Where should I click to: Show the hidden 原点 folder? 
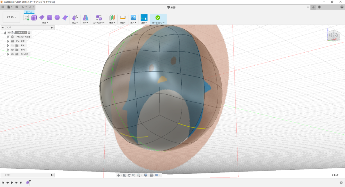[12, 45]
